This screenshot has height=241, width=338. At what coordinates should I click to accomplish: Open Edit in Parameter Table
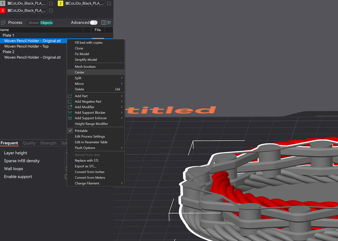tap(96, 142)
